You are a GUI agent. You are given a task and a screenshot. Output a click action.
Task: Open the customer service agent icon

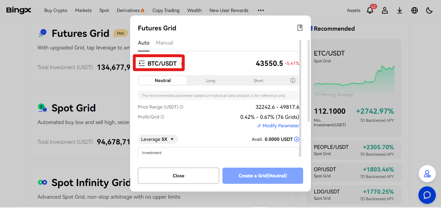(x=427, y=174)
